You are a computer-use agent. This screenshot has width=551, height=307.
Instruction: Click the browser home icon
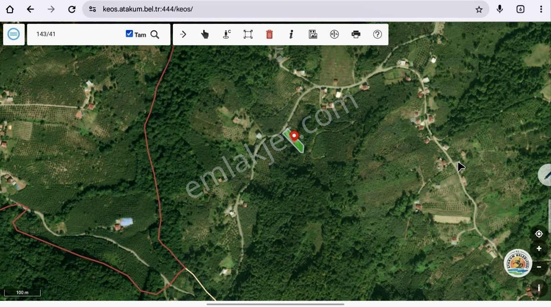coord(10,9)
